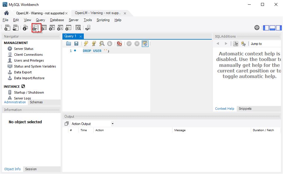Toggle the left sidebar panel visibility
283x174 pixels.
[x=266, y=28]
